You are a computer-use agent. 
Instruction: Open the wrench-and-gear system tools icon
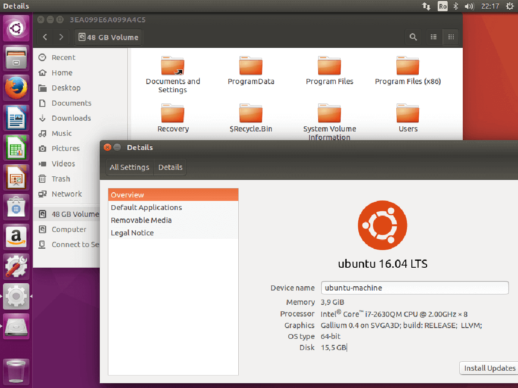pos(16,266)
